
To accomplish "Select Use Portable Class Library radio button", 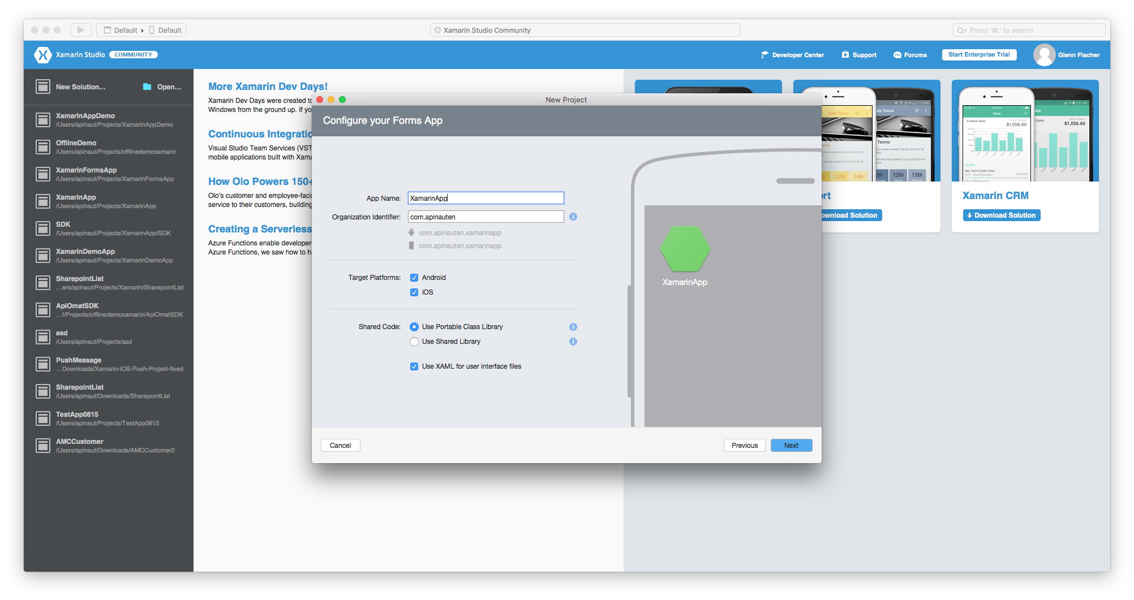I will pos(414,327).
